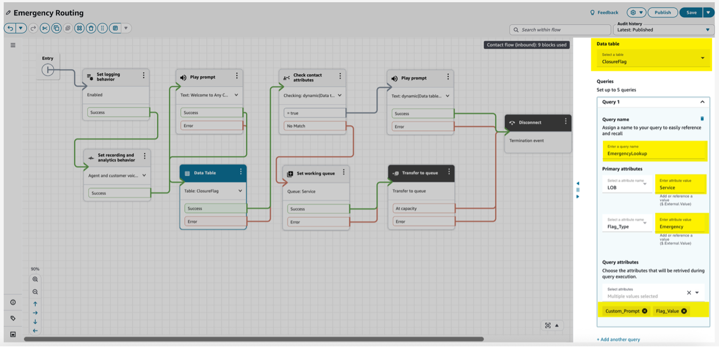Zoom in on the flow canvas
Viewport: 719px width, 348px height.
(x=35, y=279)
